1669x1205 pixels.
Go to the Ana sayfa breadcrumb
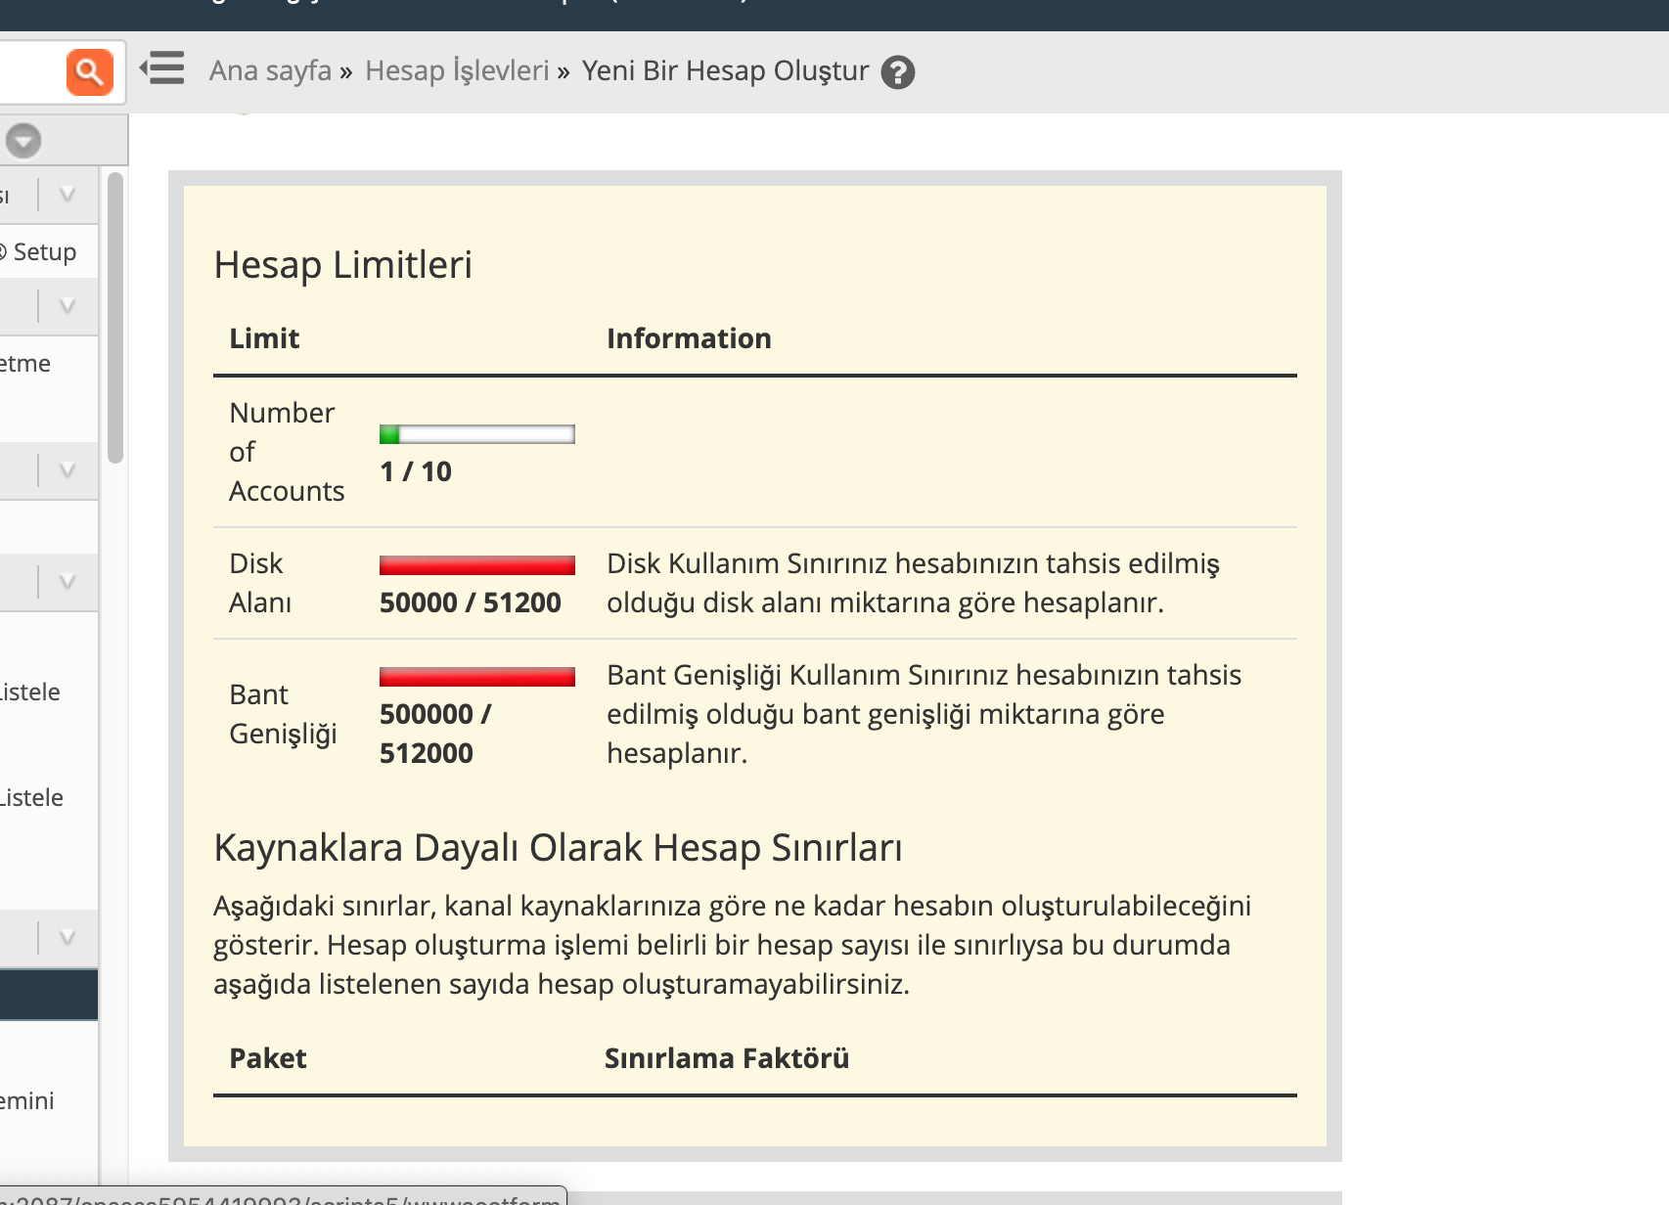click(x=270, y=71)
